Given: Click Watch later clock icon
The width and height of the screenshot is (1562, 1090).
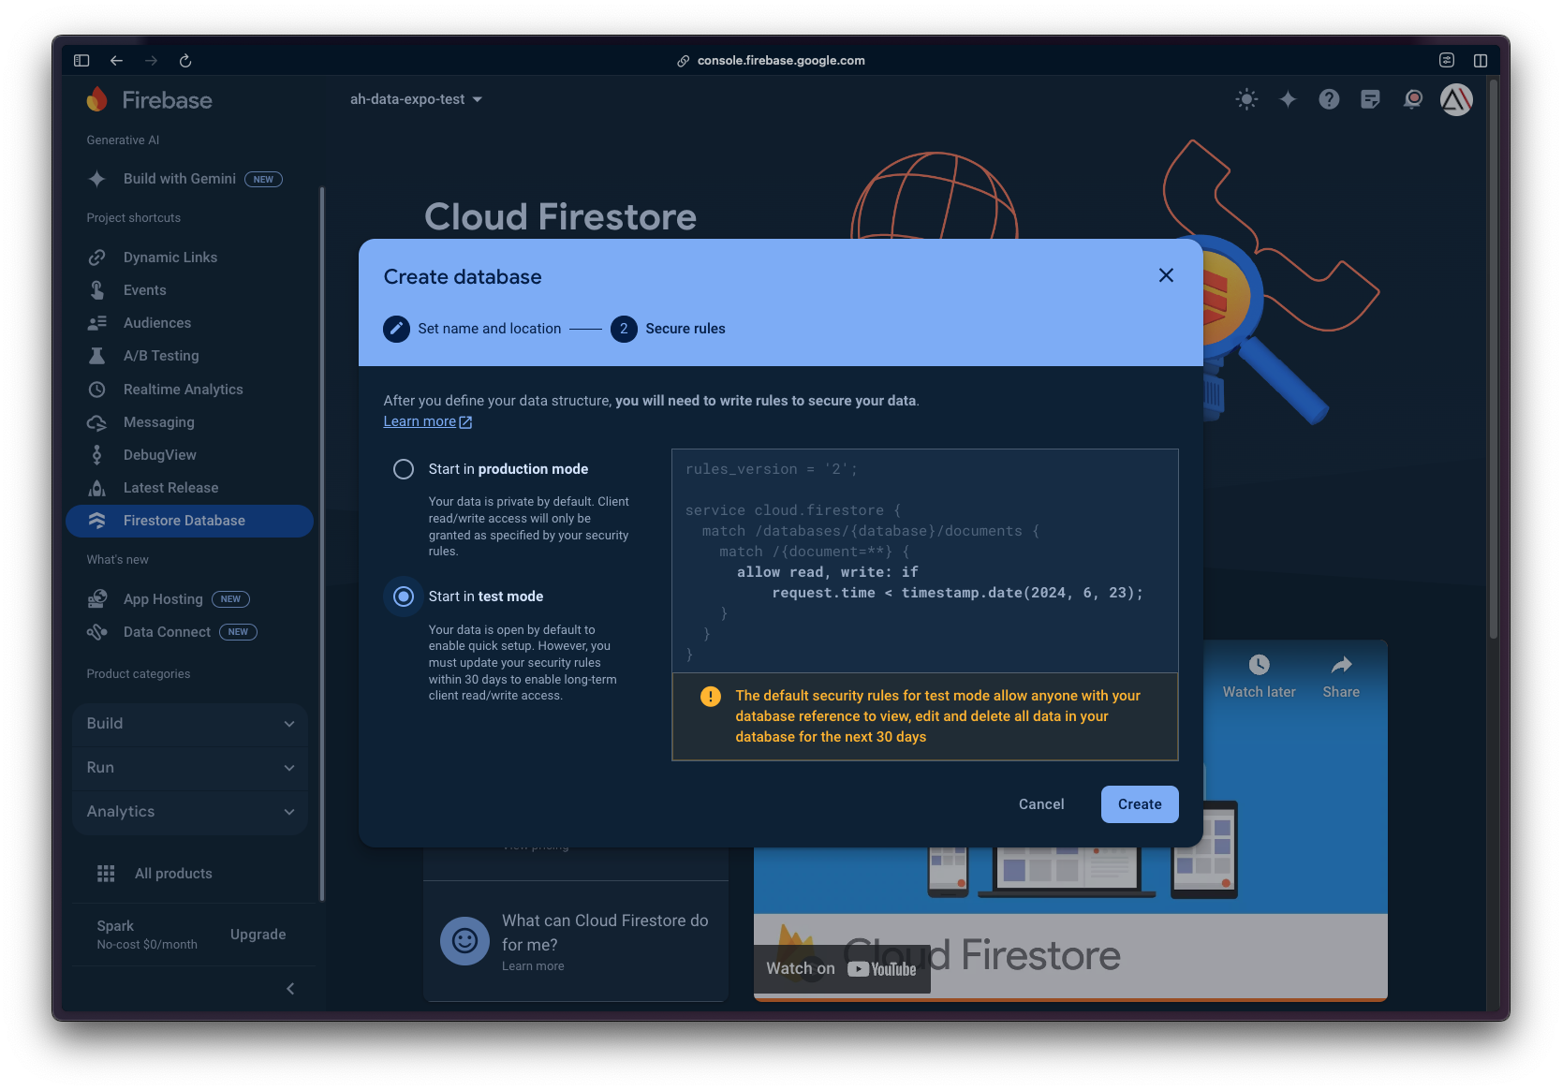Looking at the screenshot, I should coord(1259,665).
